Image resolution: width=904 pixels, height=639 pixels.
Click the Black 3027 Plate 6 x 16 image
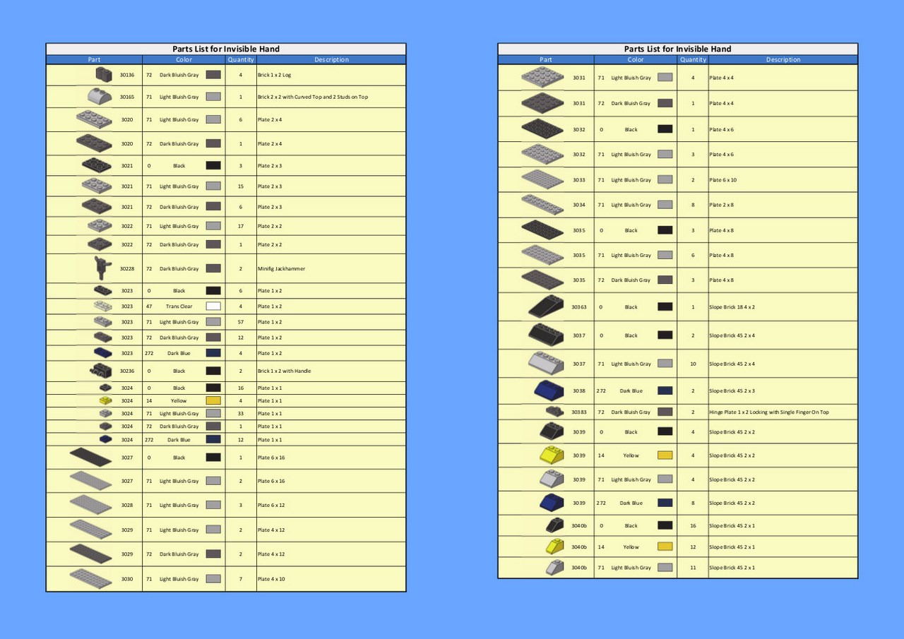coord(91,458)
